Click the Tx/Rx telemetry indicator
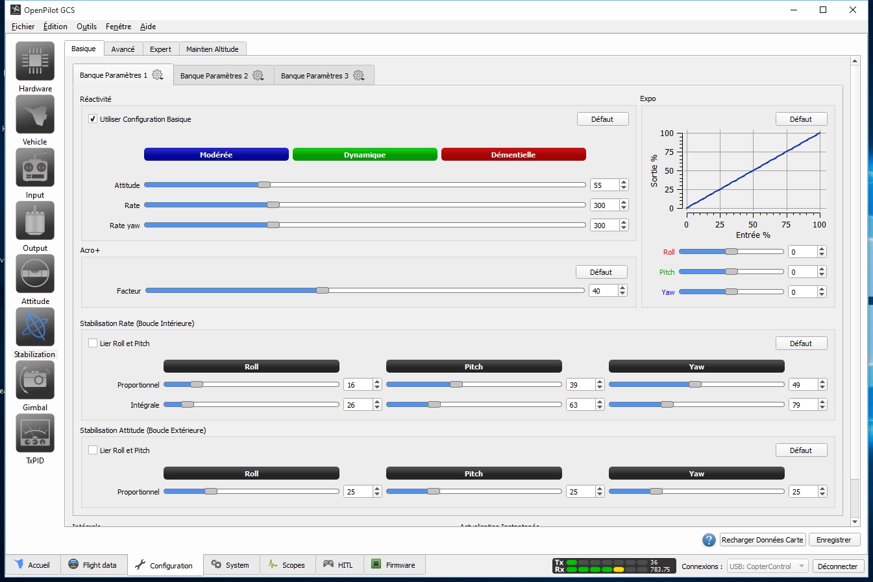Image resolution: width=873 pixels, height=582 pixels. click(614, 566)
